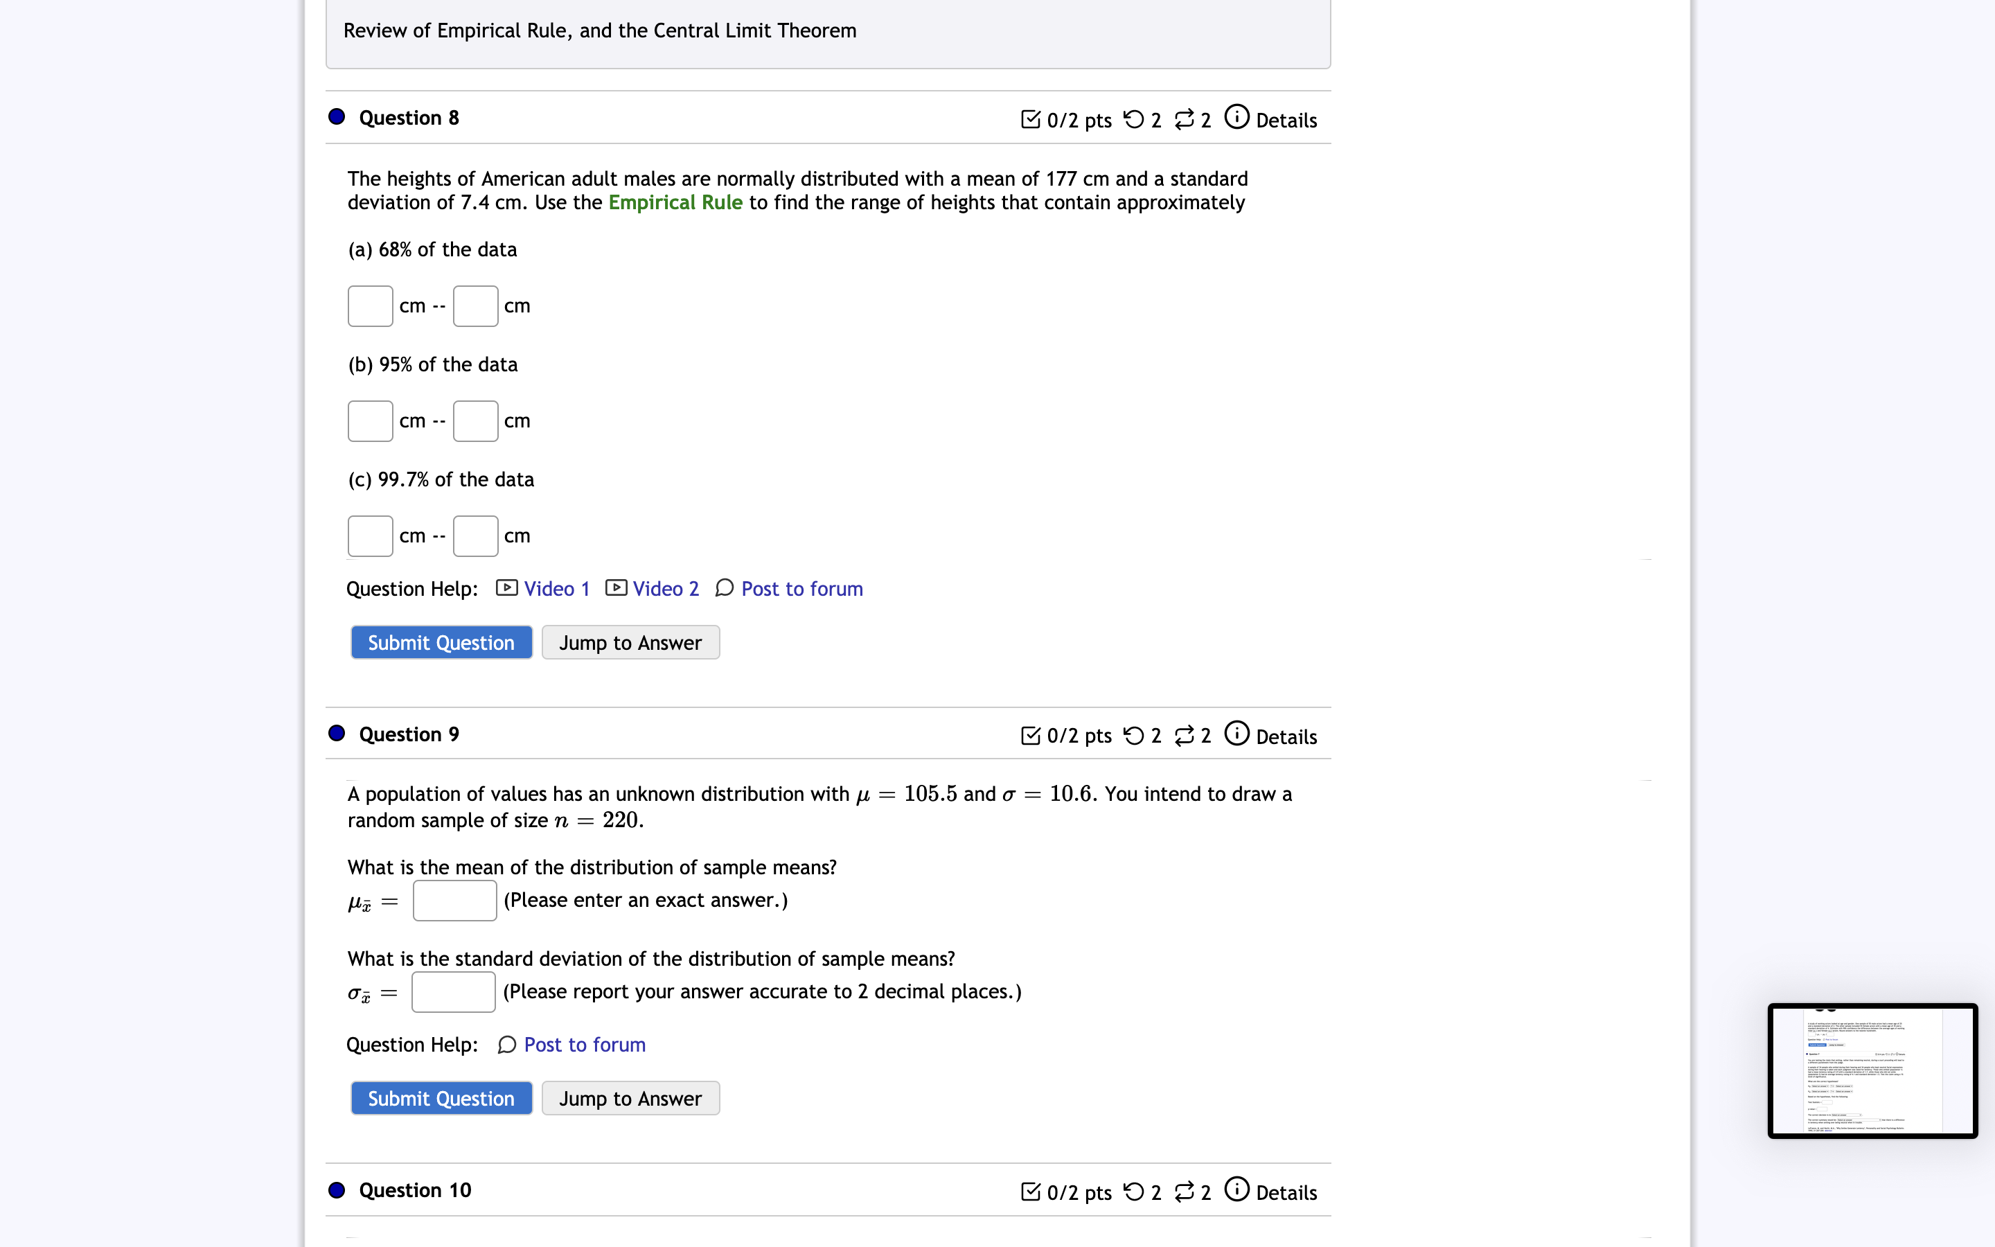Viewport: 1995px width, 1247px height.
Task: Submit Question 9 answer
Action: (441, 1099)
